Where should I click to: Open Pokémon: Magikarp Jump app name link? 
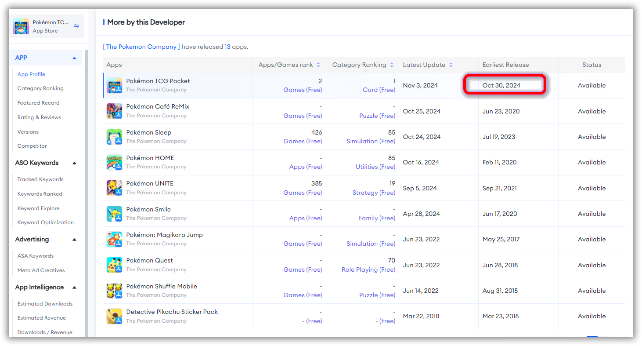coord(164,235)
